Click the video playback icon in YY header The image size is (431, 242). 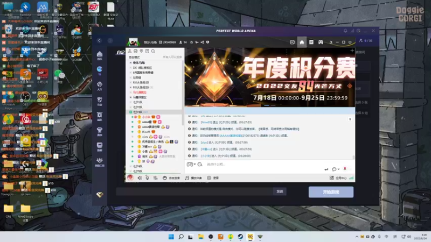coord(293,42)
